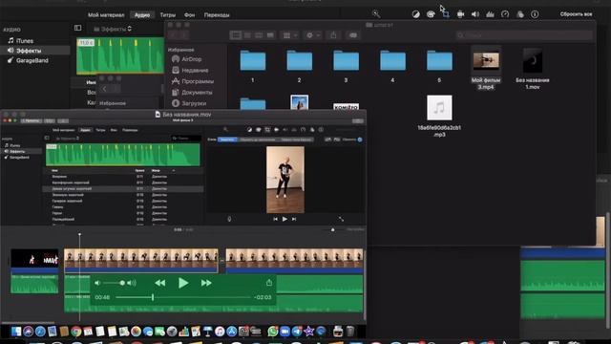Switch Finder to icon view

(x=236, y=35)
